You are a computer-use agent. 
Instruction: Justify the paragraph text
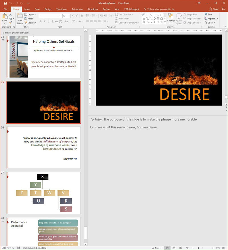point(99,21)
